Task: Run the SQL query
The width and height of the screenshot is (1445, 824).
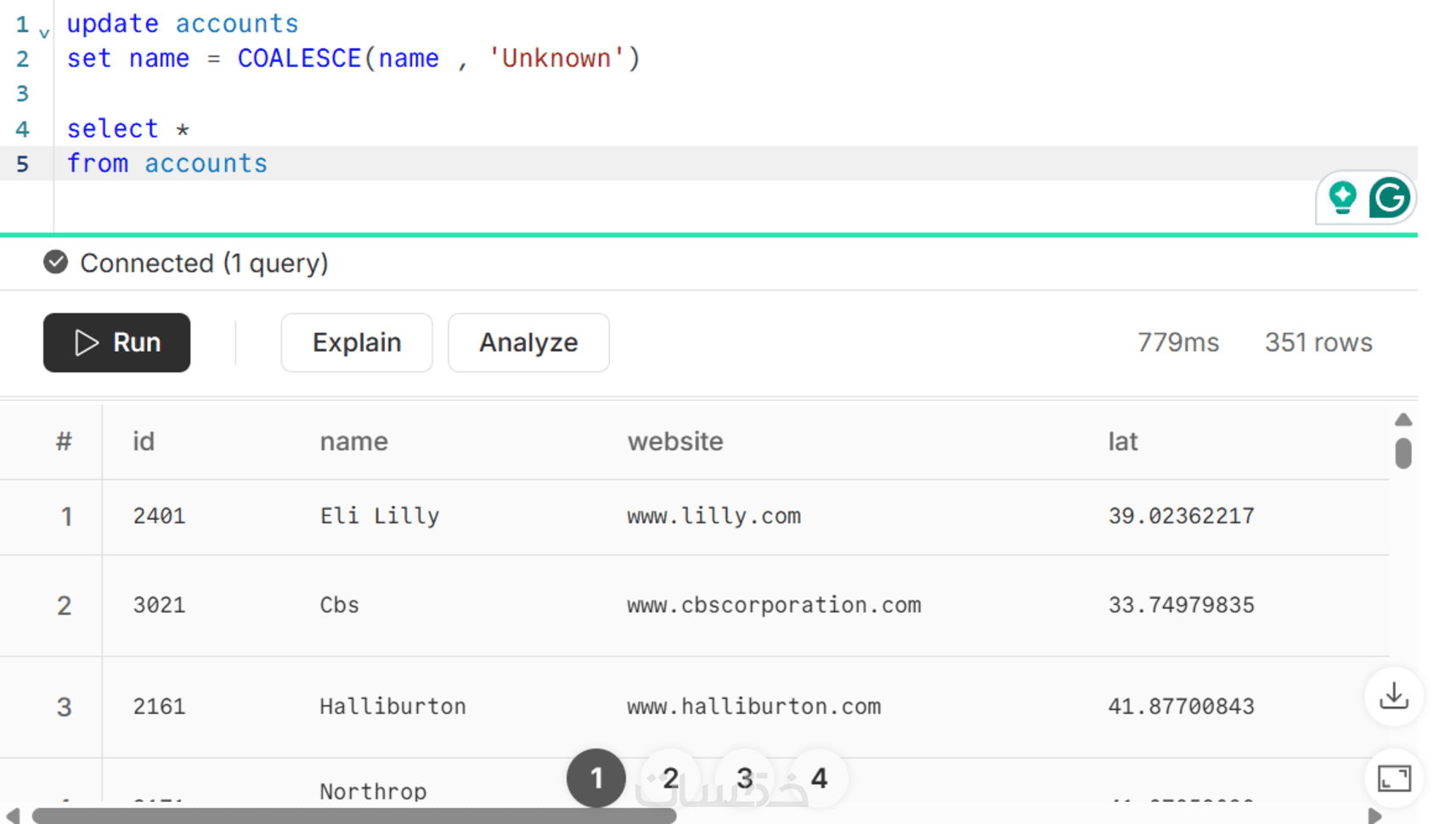Action: pyautogui.click(x=116, y=342)
